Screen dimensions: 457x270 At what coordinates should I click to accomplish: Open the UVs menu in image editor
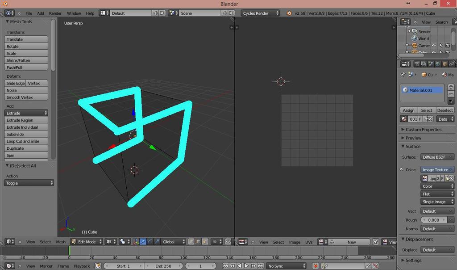(x=309, y=242)
